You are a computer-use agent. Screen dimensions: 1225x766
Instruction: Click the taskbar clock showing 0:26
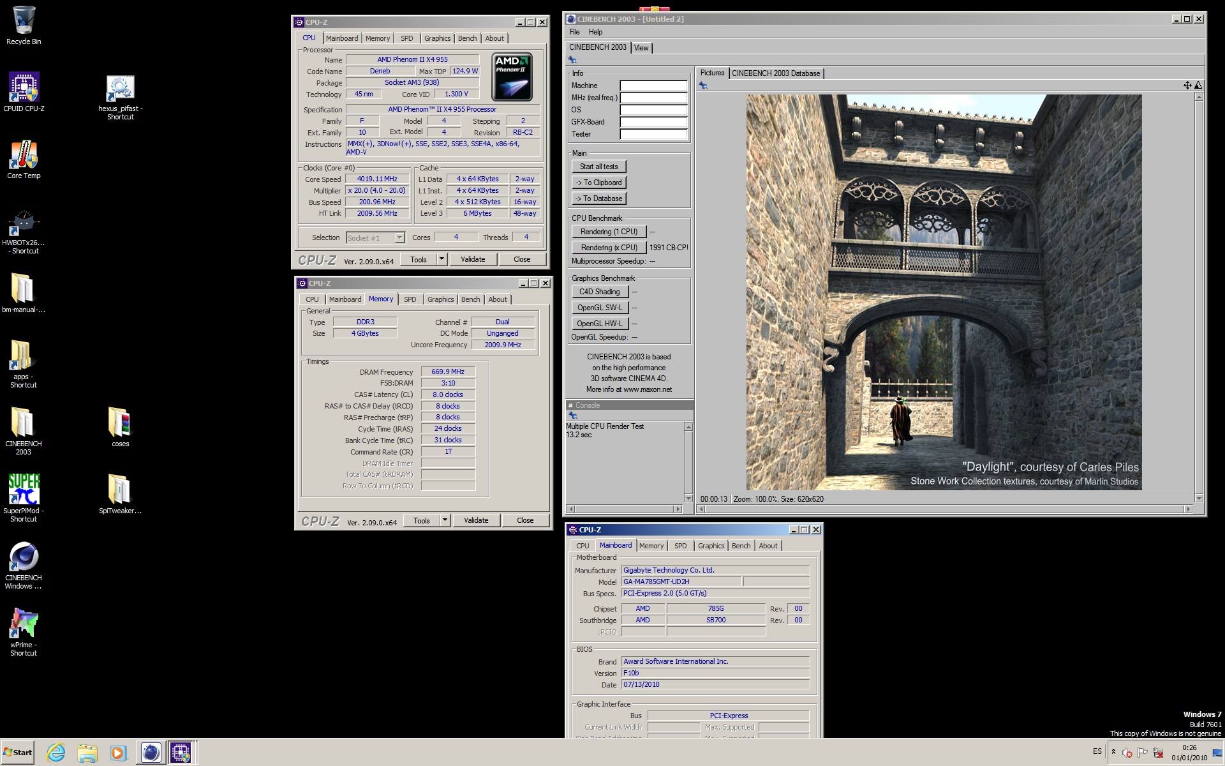pyautogui.click(x=1189, y=753)
